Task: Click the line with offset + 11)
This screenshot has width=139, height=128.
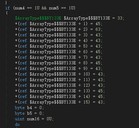Action: point(60,80)
